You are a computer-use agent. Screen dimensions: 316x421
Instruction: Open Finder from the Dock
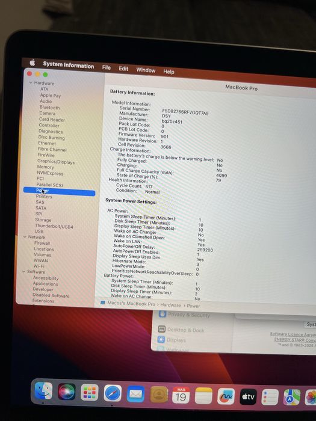tap(43, 390)
